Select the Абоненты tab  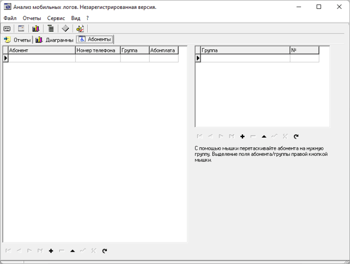[95, 39]
